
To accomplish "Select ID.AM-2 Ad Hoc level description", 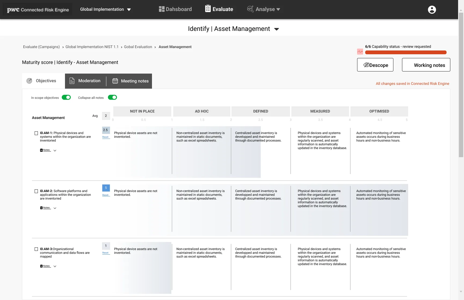I will point(201,195).
